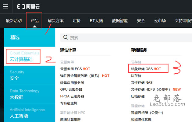The height and width of the screenshot is (122, 192).
Task: Open the 最新活动 nav item
Action: click(14, 21)
